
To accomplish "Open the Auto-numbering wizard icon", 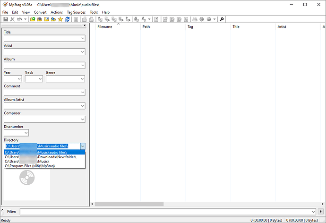I will pyautogui.click(x=186, y=19).
